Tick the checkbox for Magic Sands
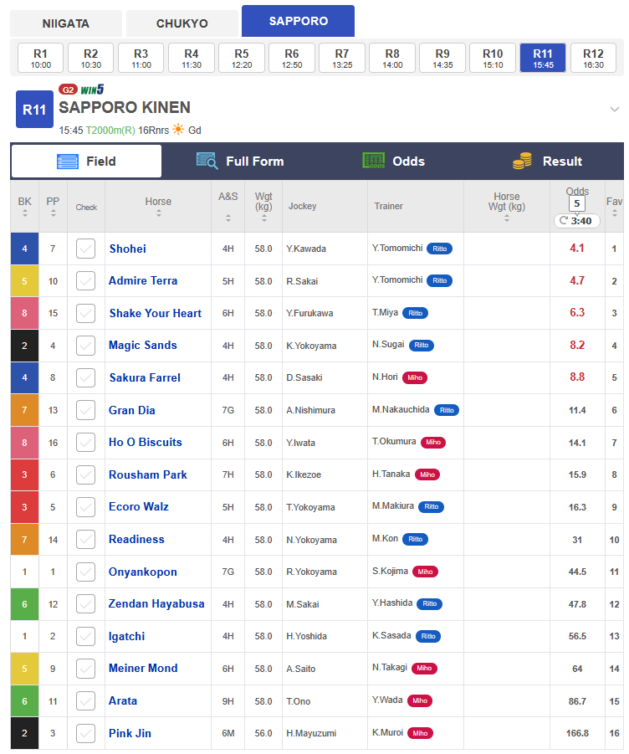This screenshot has height=754, width=629. pyautogui.click(x=85, y=346)
